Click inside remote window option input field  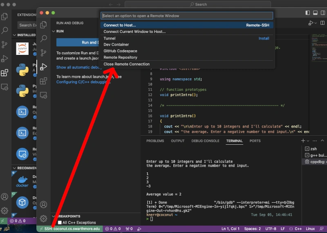(187, 16)
